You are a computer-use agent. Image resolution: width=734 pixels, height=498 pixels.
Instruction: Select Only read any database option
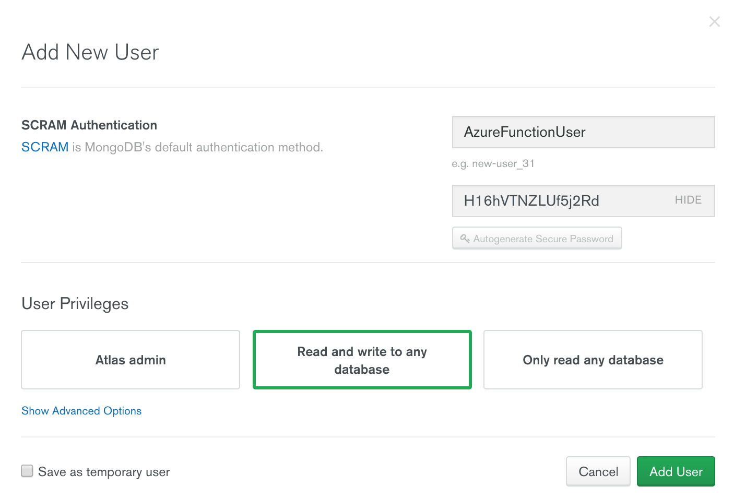[x=593, y=360]
